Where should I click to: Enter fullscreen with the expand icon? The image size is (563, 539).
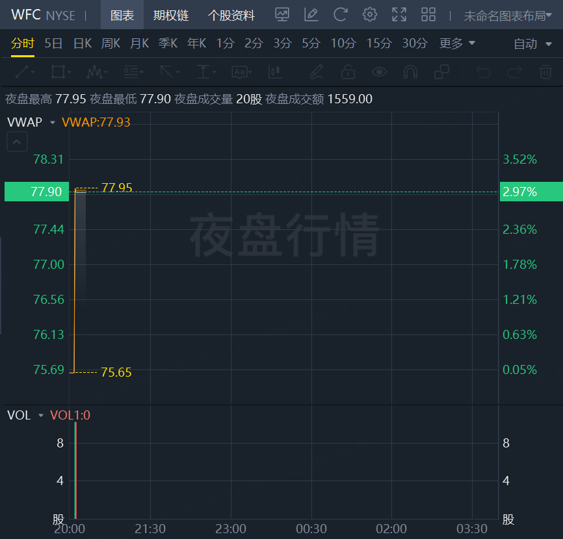[399, 15]
